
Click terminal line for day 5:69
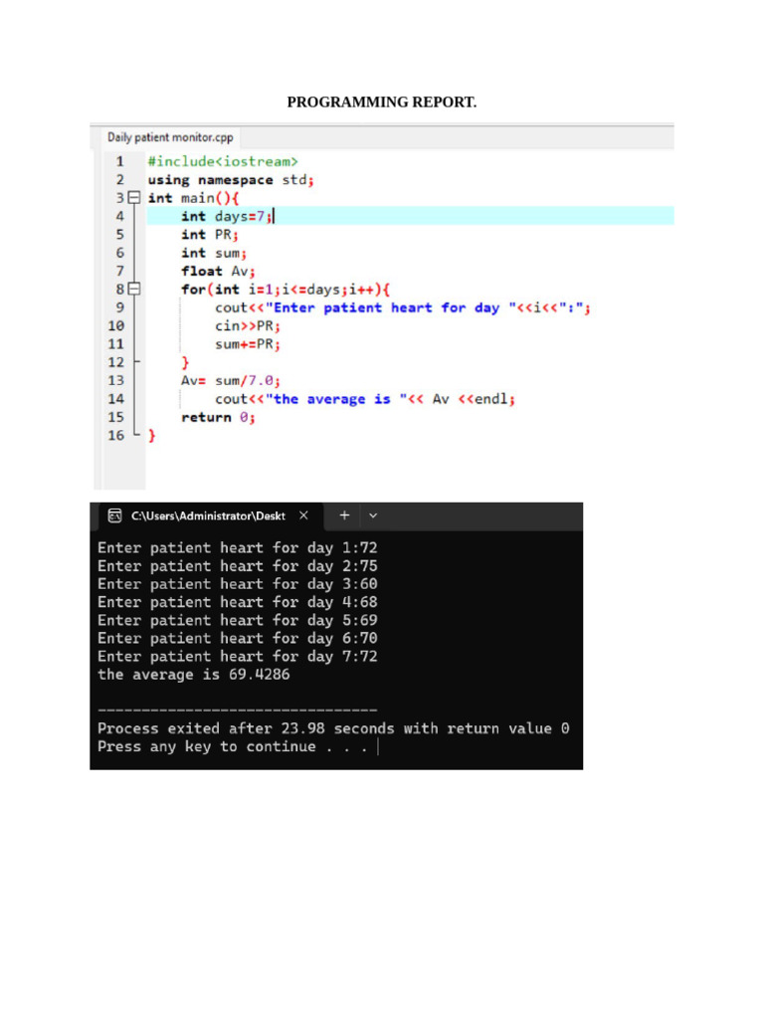[237, 620]
